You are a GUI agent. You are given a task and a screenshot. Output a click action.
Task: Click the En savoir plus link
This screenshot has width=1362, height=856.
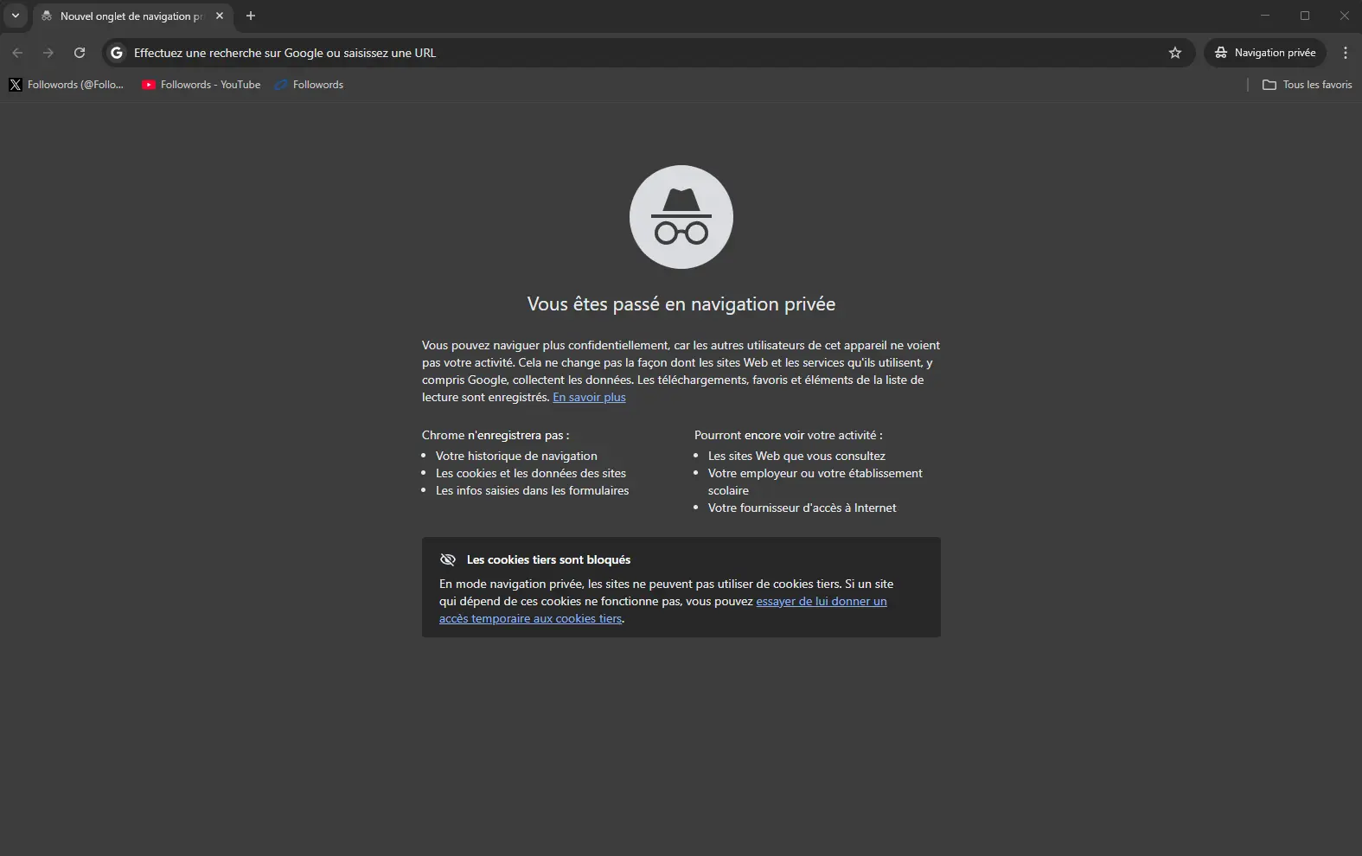[589, 397]
